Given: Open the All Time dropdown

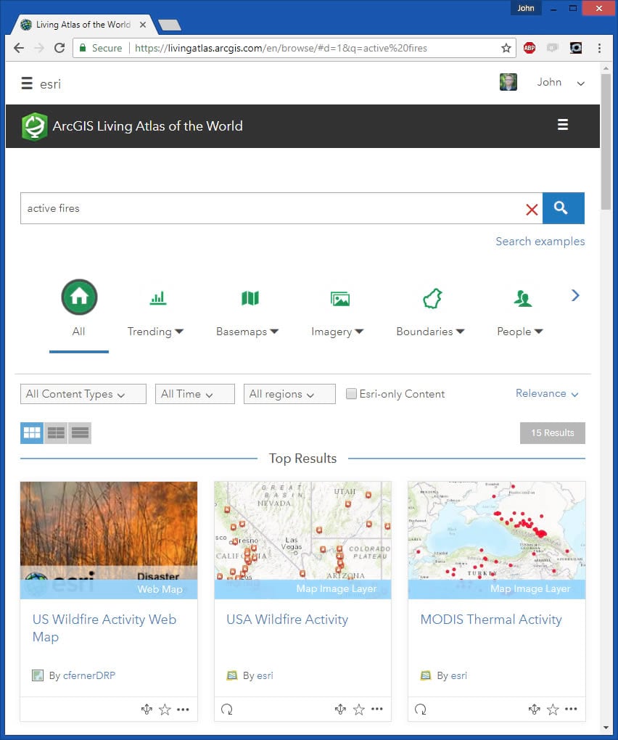Looking at the screenshot, I should pyautogui.click(x=195, y=394).
